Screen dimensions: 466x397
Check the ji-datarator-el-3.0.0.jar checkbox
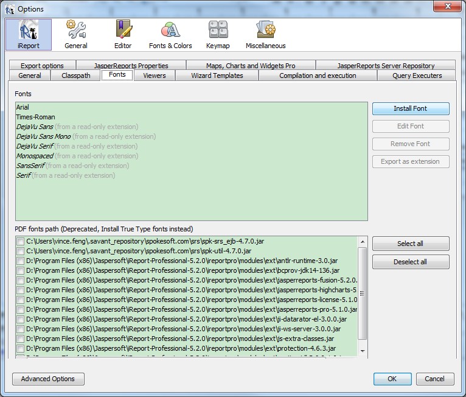20,320
